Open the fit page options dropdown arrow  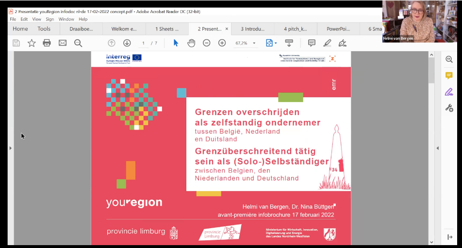tap(276, 43)
